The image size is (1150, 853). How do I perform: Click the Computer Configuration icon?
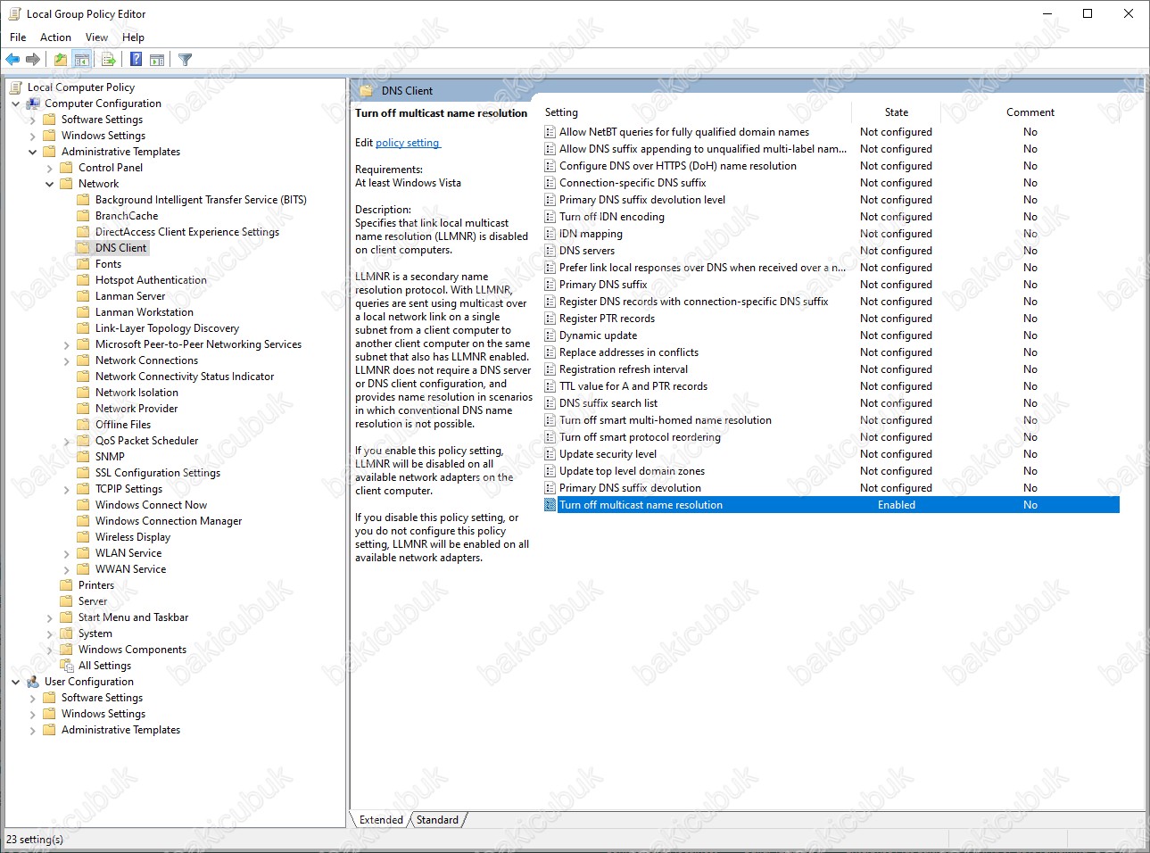pyautogui.click(x=33, y=104)
